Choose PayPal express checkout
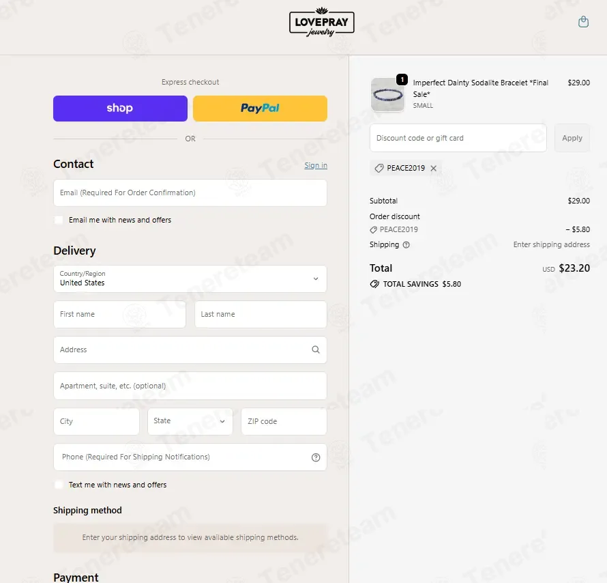This screenshot has height=583, width=607. tap(260, 109)
